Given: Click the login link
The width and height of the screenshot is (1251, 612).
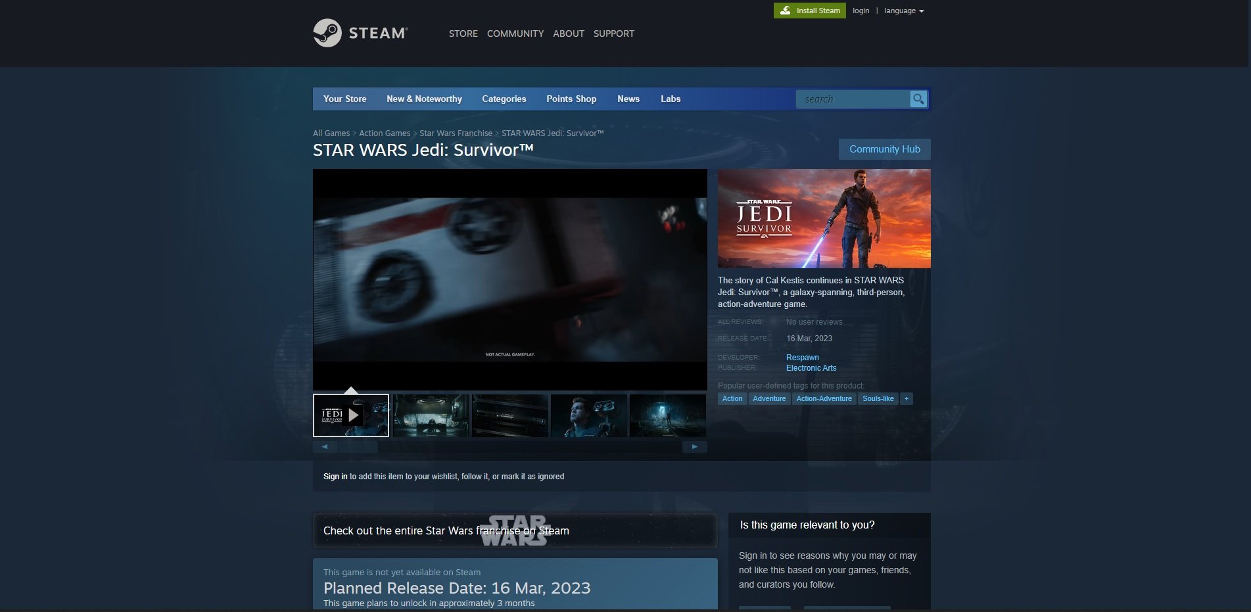Looking at the screenshot, I should tap(861, 11).
